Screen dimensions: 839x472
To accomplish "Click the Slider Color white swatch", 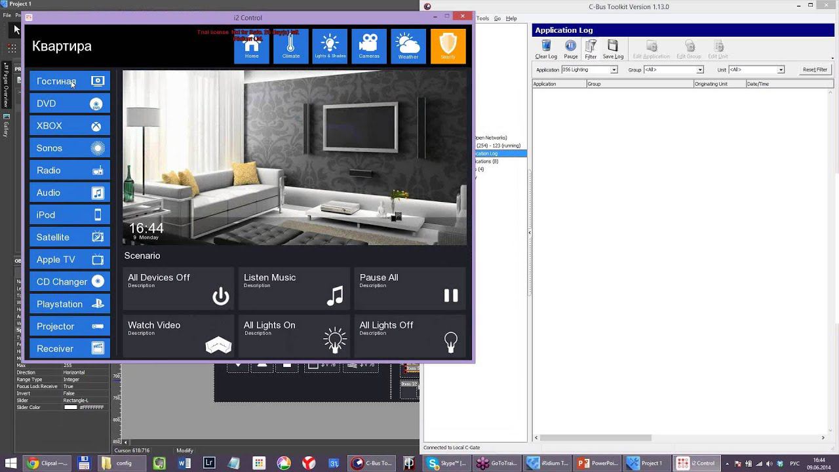I will pos(71,408).
